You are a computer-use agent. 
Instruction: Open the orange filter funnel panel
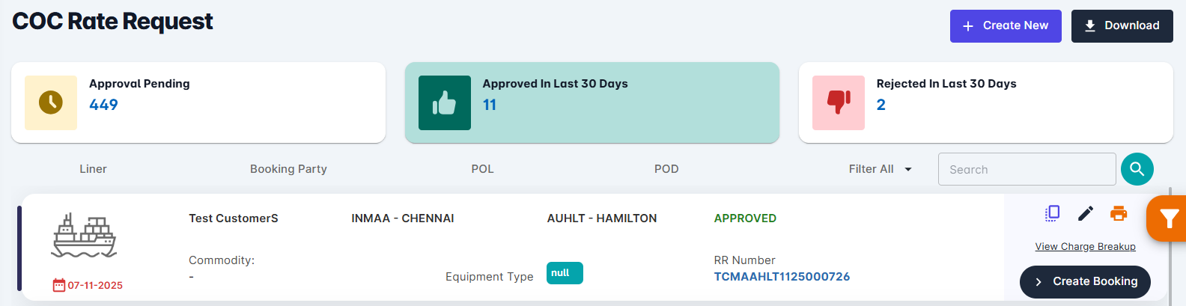1168,218
